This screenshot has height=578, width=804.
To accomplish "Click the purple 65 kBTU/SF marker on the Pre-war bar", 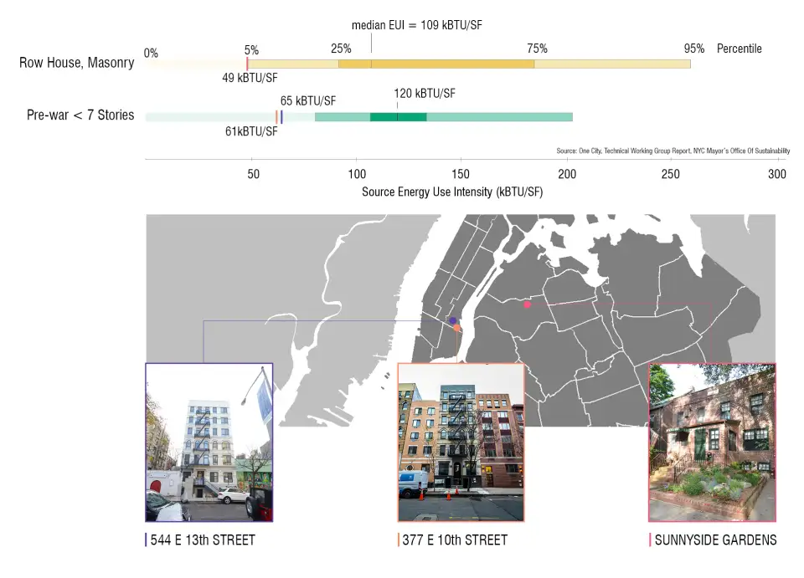I will pos(281,117).
